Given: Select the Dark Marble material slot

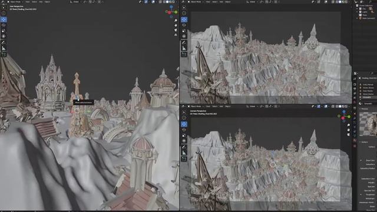Looking at the screenshot, I should coord(368,91).
